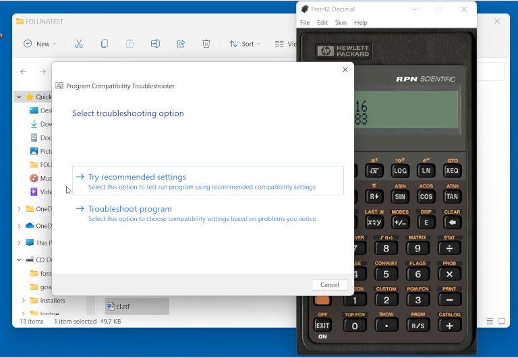Click the x≷y swap key
The height and width of the screenshot is (358, 518).
tap(374, 222)
